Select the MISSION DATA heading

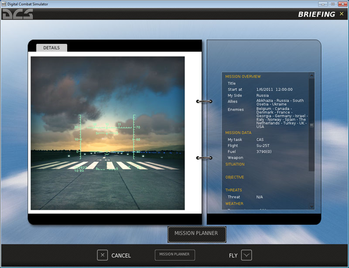pyautogui.click(x=238, y=133)
